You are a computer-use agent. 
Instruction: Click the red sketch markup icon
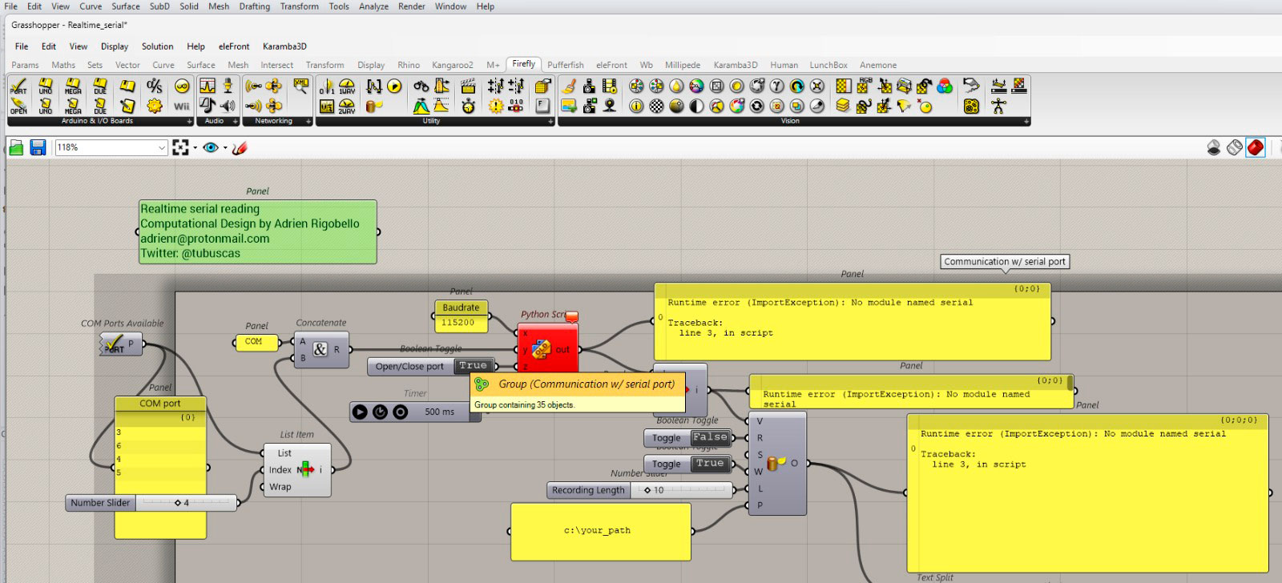[240, 147]
